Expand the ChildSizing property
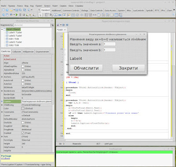Image resolution: width=176 pixels, height=167 pixels. click(x=2, y=105)
